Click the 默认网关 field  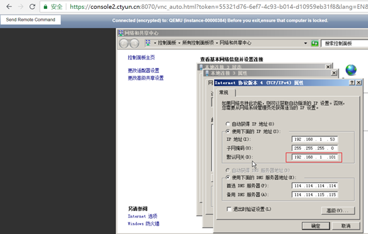pyautogui.click(x=315, y=157)
